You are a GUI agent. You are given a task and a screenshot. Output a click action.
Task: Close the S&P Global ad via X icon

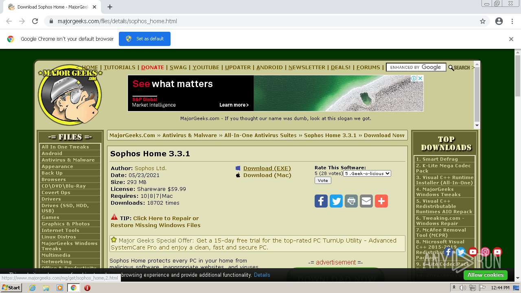click(x=420, y=78)
